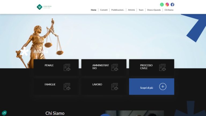Click the green diamond site logo

(x=39, y=7)
